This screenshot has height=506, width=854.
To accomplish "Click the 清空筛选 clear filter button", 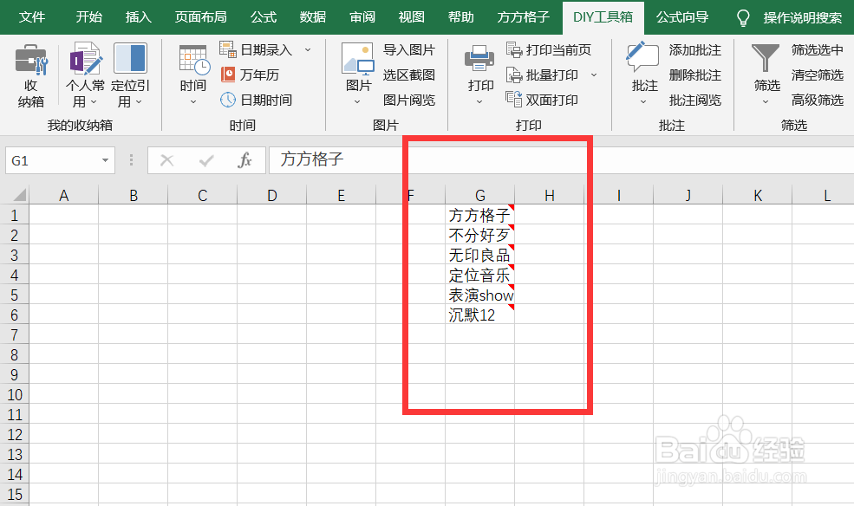I will [817, 75].
